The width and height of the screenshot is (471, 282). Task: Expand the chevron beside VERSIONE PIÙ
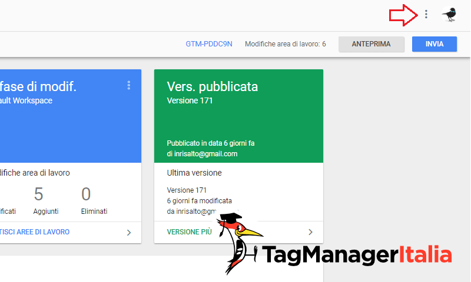(x=311, y=232)
